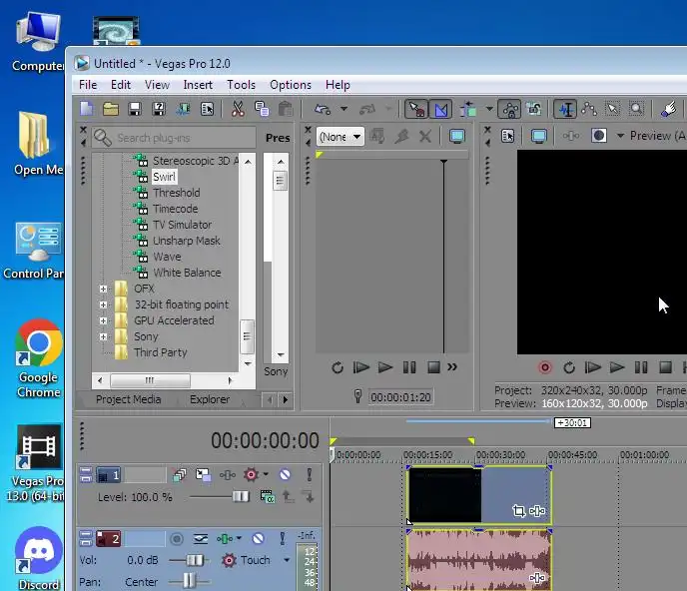Open the Options menu
Screen dimensions: 687x591
pos(291,85)
